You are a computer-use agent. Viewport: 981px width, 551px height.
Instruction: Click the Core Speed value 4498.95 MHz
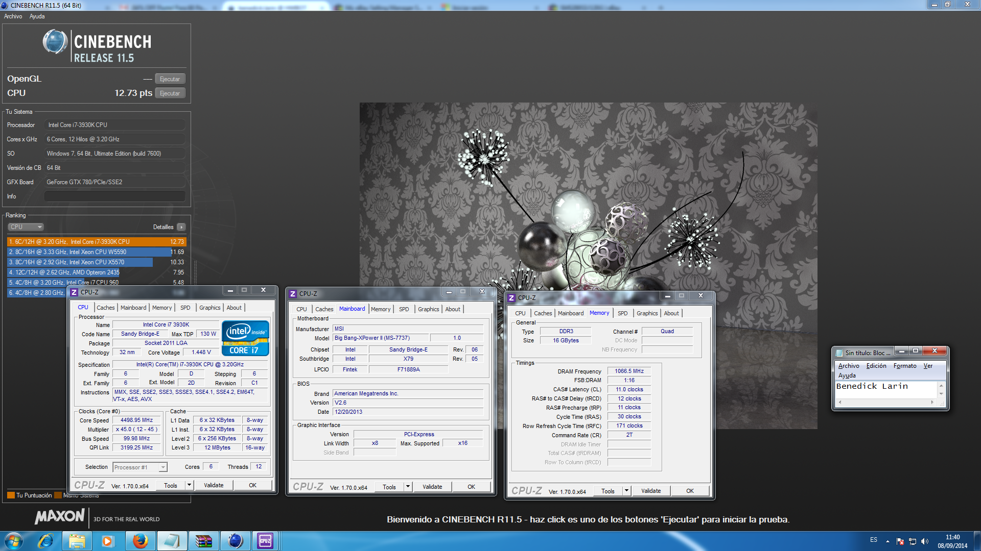[136, 420]
